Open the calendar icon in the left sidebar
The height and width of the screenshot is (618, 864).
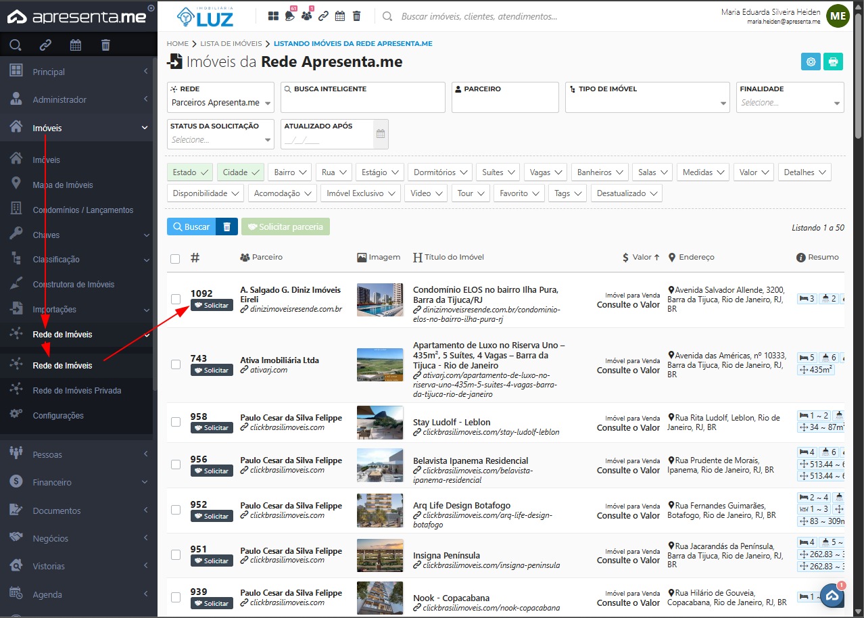(x=76, y=45)
